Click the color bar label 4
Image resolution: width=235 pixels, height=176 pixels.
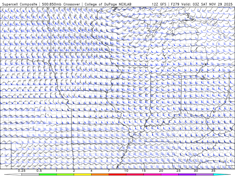91,171
